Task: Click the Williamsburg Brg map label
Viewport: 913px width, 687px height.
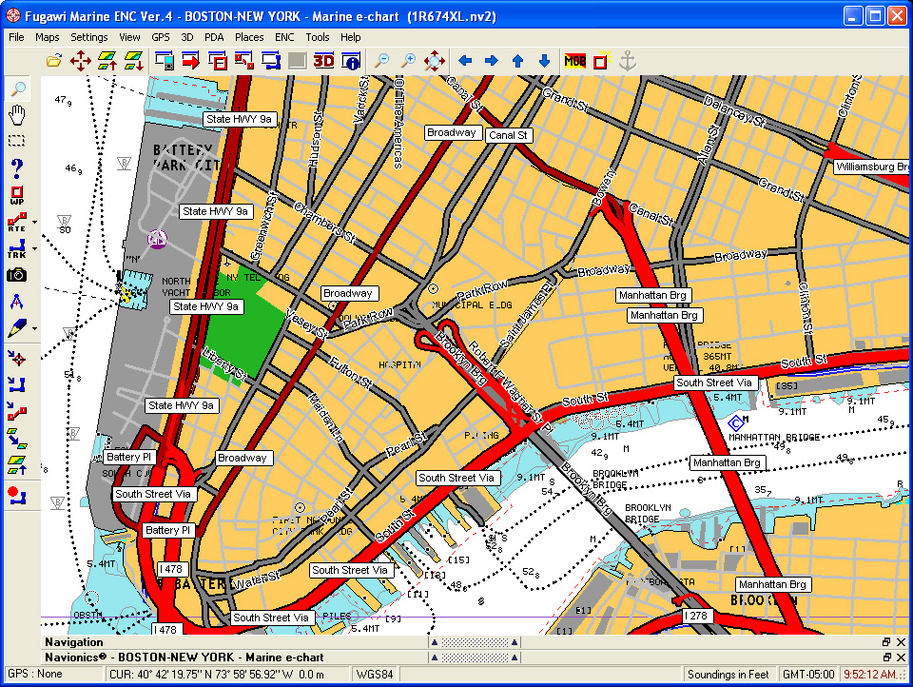Action: 870,167
